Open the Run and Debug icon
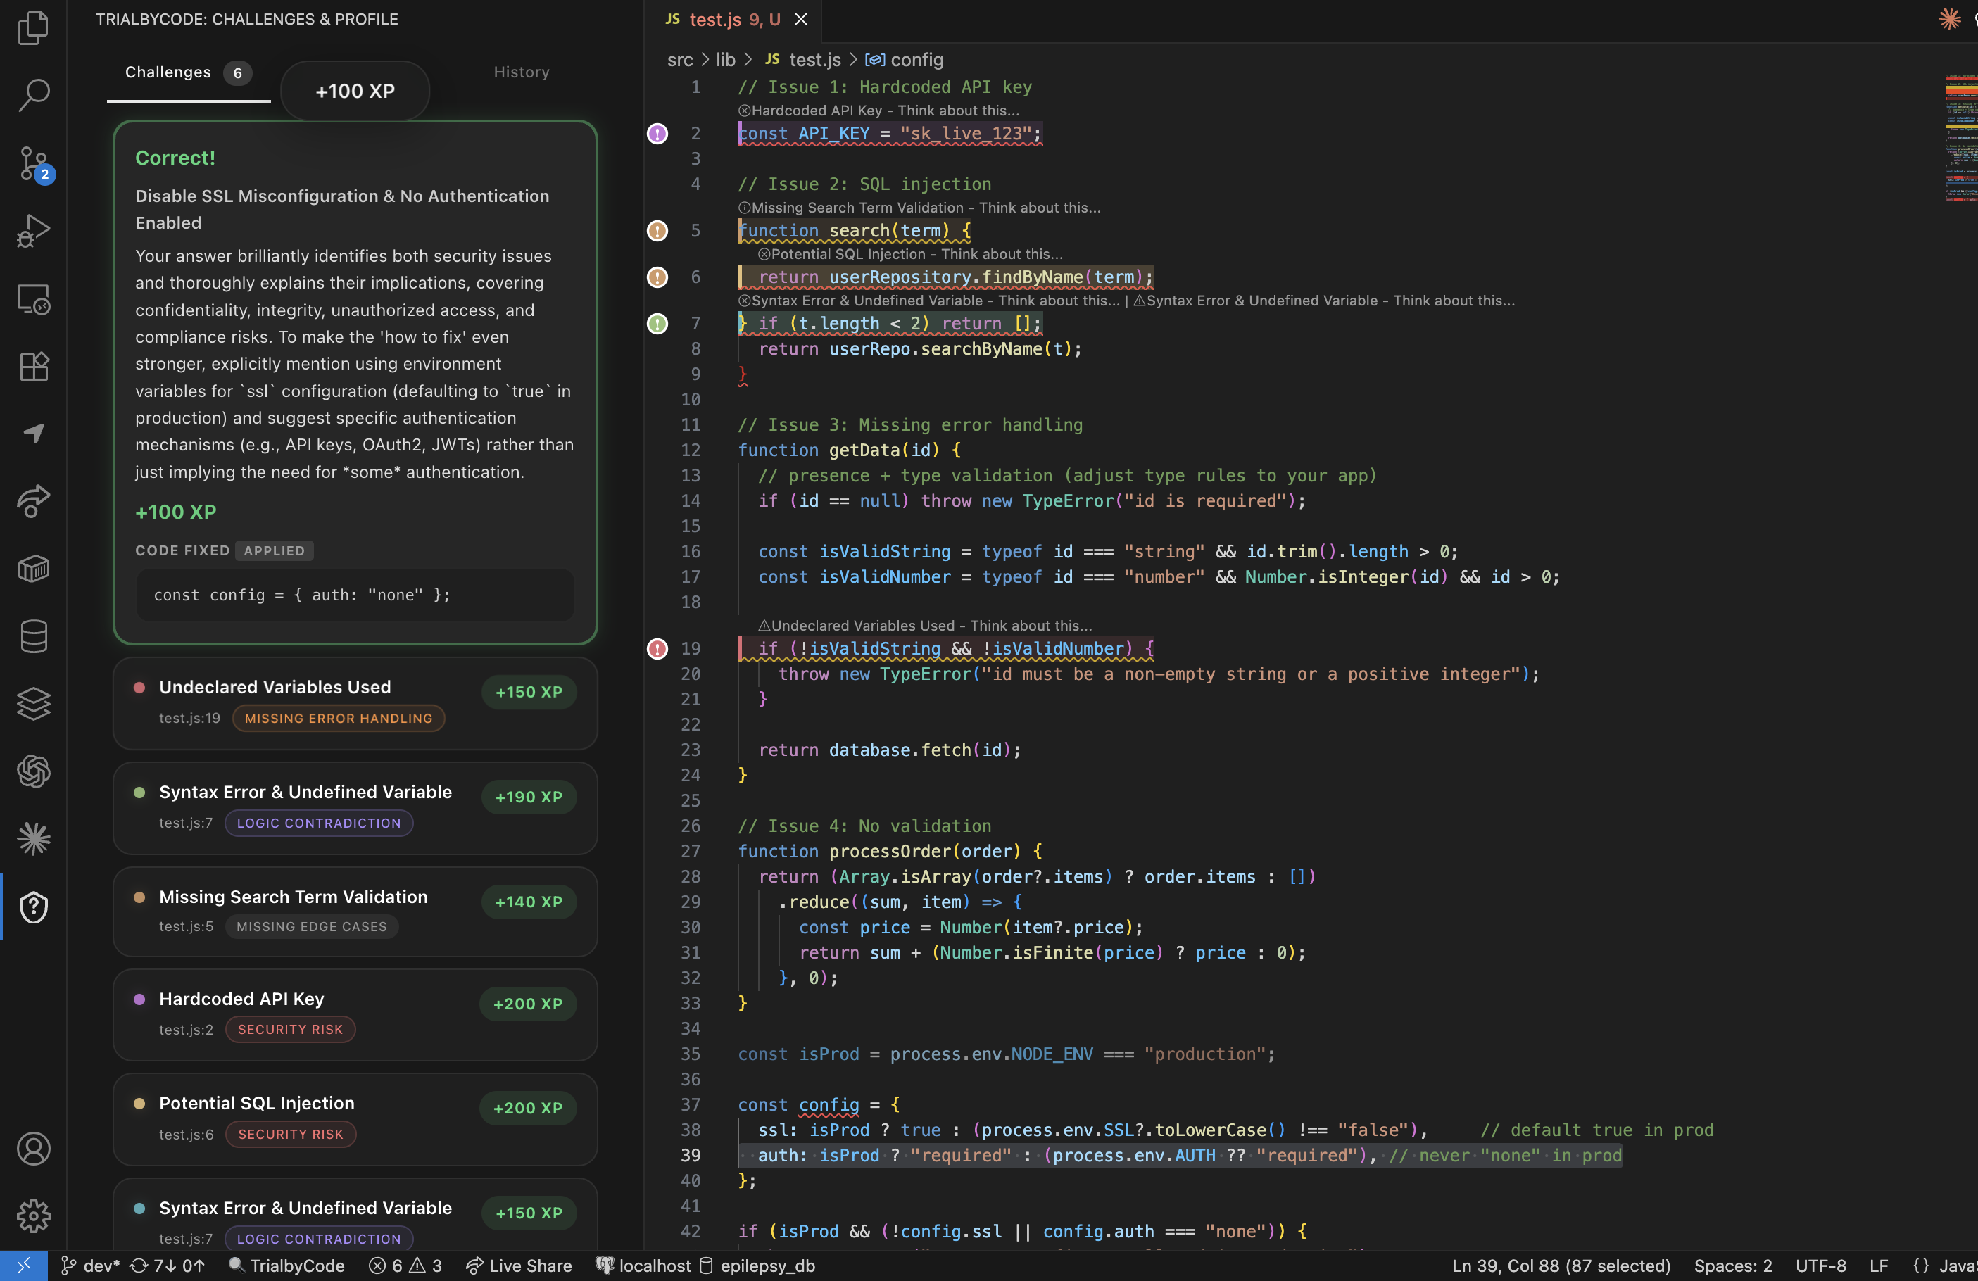Viewport: 1978px width, 1281px height. click(x=33, y=230)
